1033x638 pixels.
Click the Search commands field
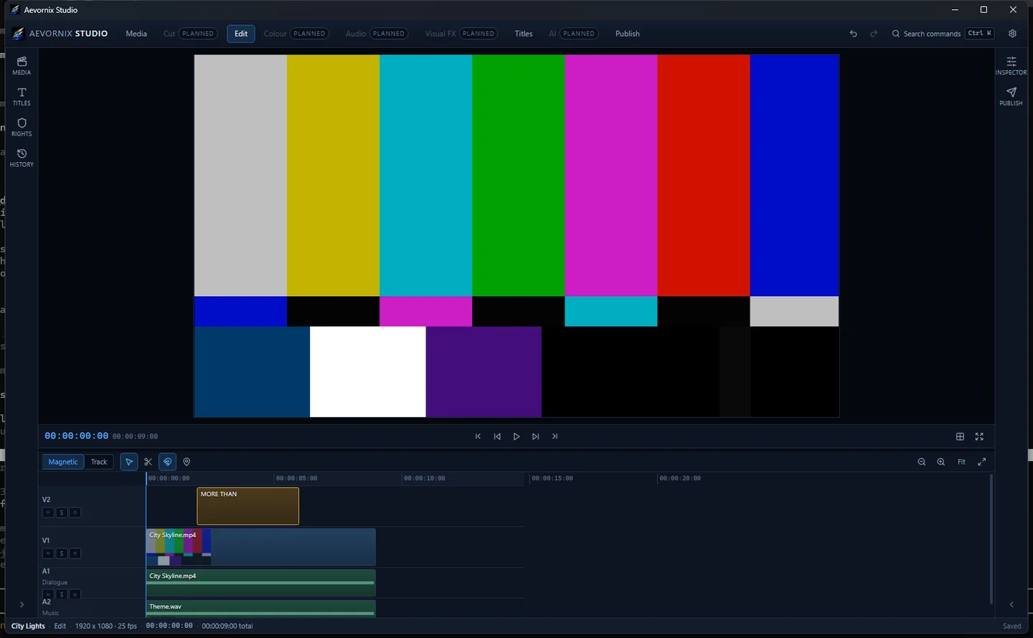943,34
